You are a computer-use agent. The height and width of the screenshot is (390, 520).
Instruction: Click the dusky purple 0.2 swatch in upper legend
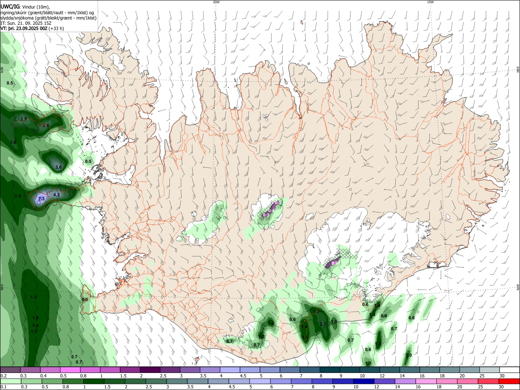click(11, 370)
